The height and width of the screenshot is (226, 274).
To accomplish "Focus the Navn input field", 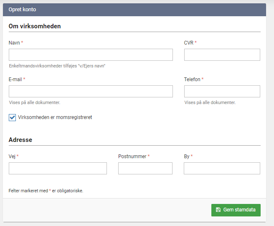I will [91, 55].
